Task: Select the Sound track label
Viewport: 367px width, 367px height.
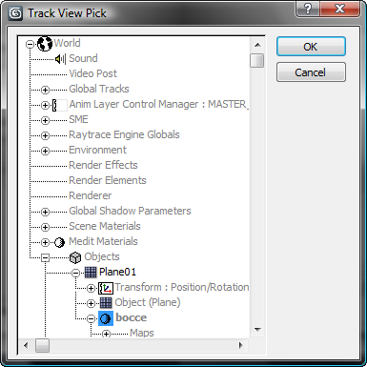Action: pos(83,58)
